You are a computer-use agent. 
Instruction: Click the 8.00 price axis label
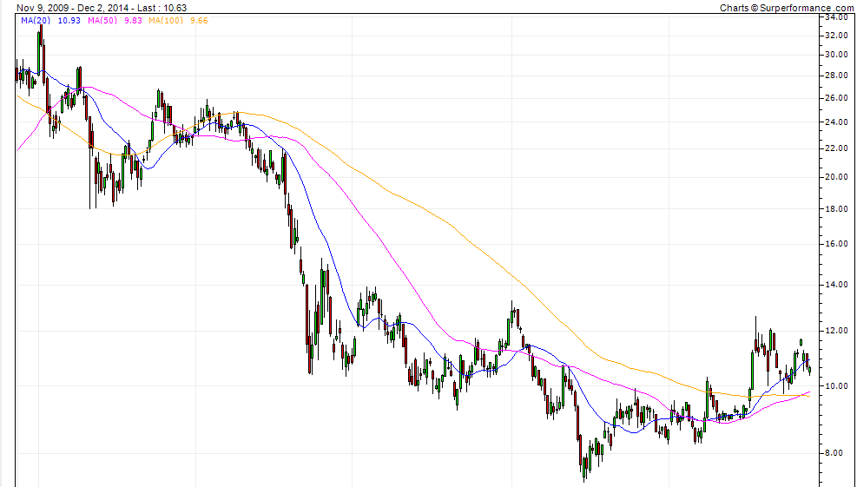(839, 453)
